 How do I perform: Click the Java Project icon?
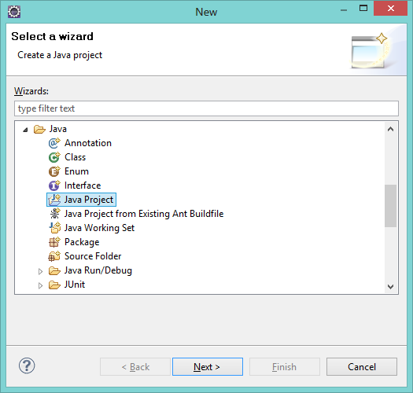54,200
